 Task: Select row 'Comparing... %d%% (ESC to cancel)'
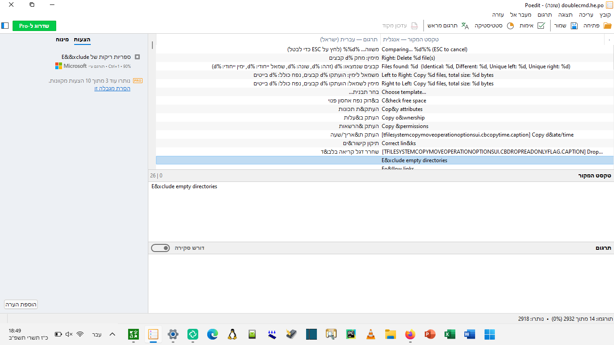385,49
